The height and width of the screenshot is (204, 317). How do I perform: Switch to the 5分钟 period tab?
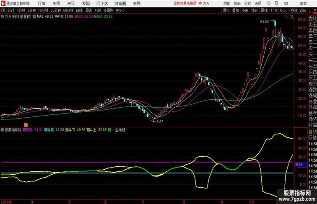[x=31, y=10]
